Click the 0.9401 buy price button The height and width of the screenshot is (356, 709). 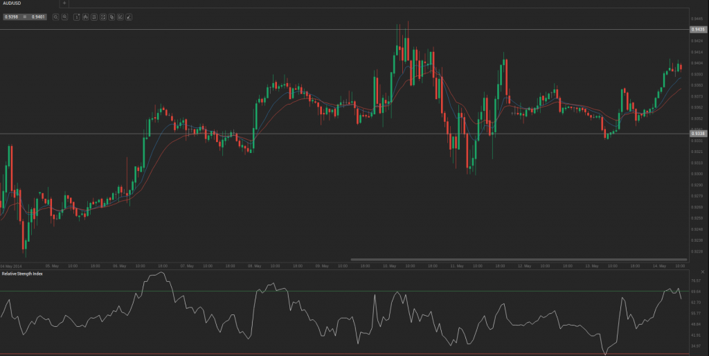(x=39, y=17)
